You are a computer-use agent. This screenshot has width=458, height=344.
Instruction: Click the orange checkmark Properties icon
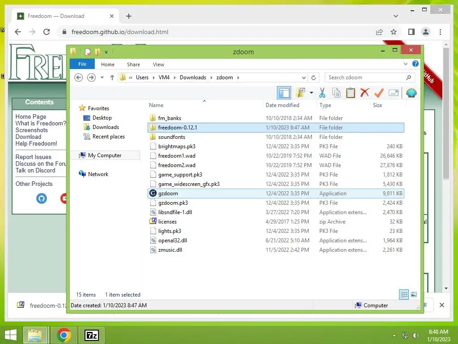[379, 93]
